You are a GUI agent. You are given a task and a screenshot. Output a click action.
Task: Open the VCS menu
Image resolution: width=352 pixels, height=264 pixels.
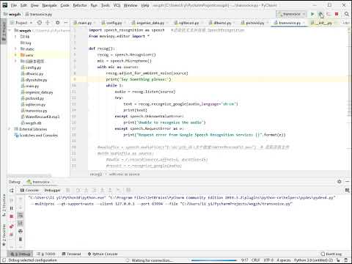click(117, 5)
